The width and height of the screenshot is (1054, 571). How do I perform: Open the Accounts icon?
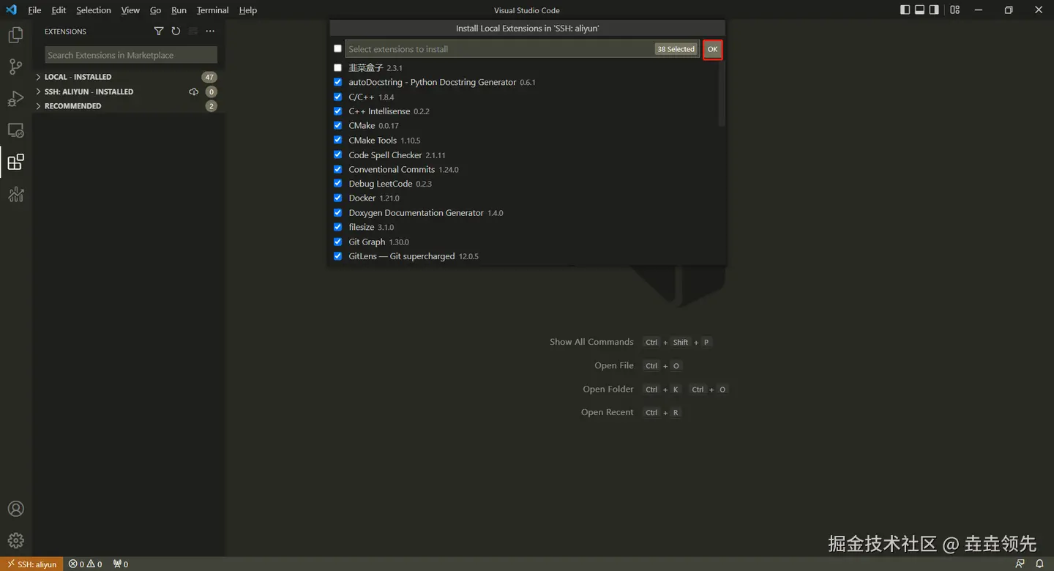click(15, 509)
